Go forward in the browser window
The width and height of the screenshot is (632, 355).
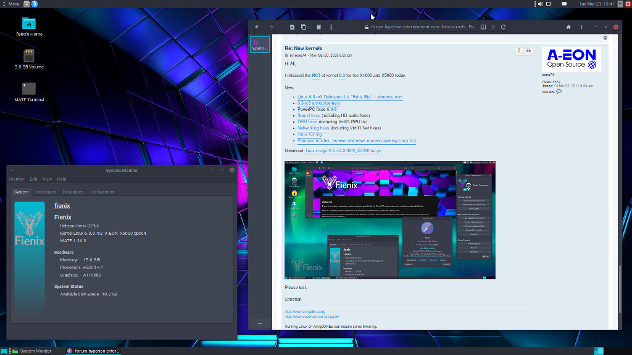(x=271, y=27)
